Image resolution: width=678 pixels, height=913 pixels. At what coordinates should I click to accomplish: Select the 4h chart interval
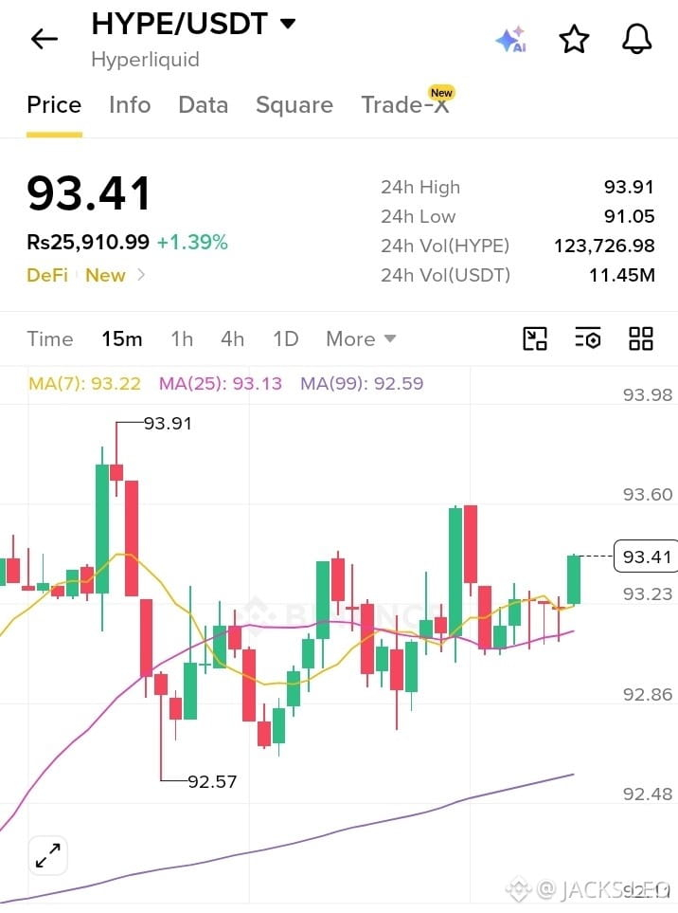click(x=232, y=338)
